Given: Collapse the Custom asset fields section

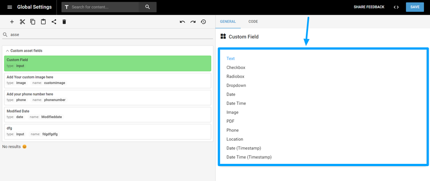Looking at the screenshot, I should [7, 51].
